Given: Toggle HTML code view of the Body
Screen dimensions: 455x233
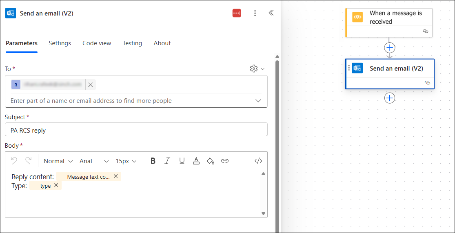Looking at the screenshot, I should click(x=258, y=161).
